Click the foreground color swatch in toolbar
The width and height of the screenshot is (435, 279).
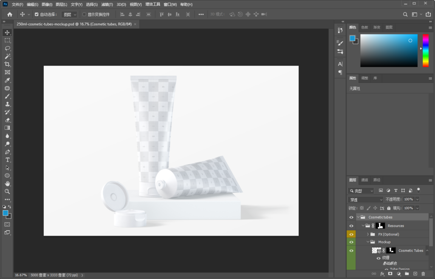[x=5, y=213]
